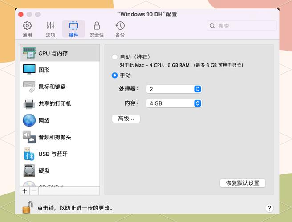This screenshot has height=222, width=292.
Task: Select the CPU 与内存 memory chip icon
Action: (29, 53)
